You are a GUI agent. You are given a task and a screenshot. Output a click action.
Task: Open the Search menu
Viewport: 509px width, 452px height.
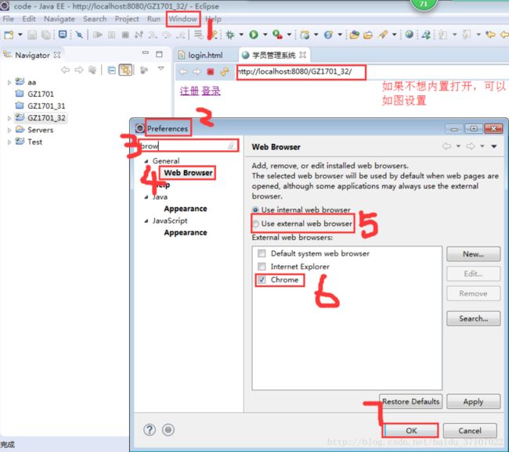coord(95,19)
